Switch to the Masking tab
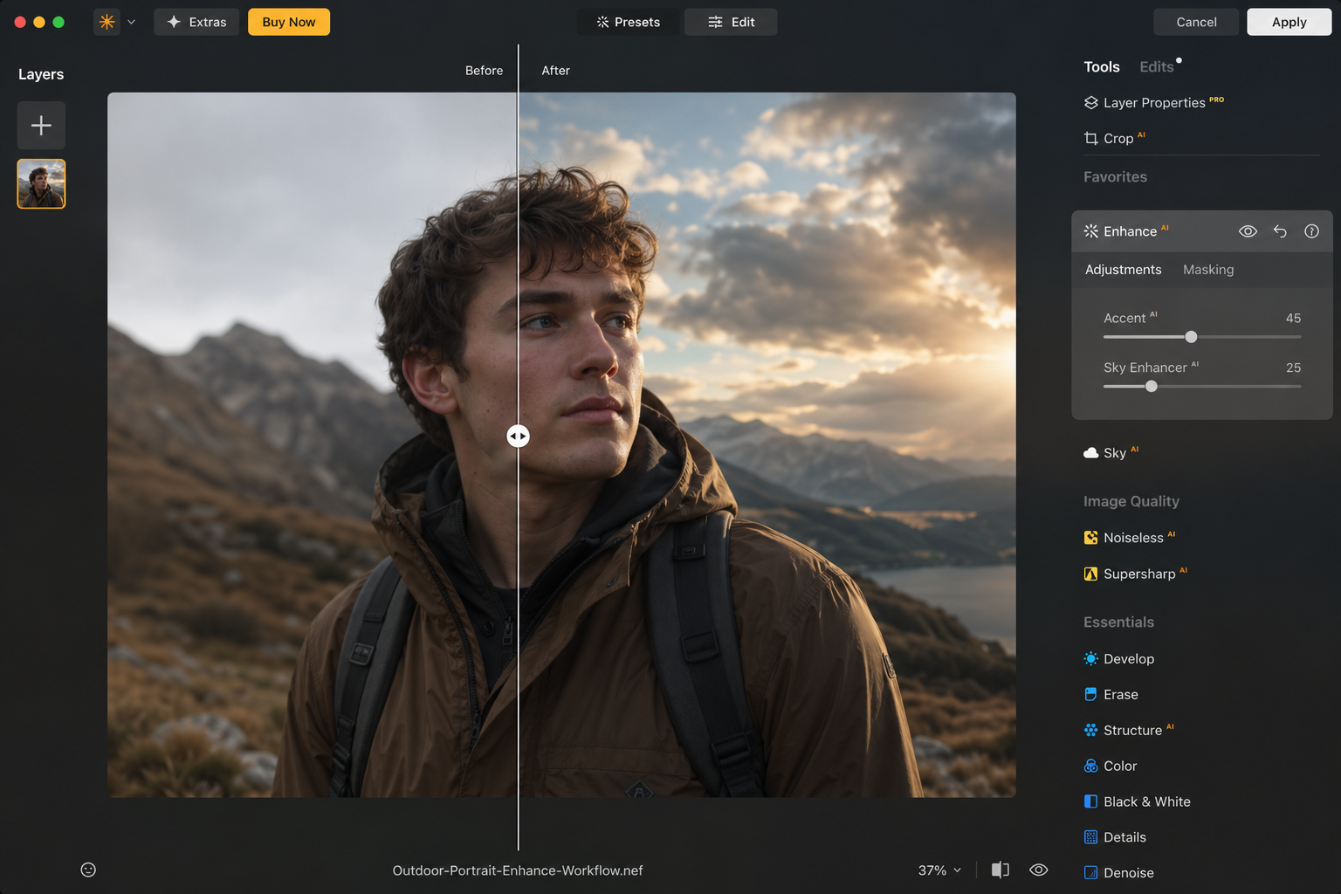 click(x=1207, y=270)
